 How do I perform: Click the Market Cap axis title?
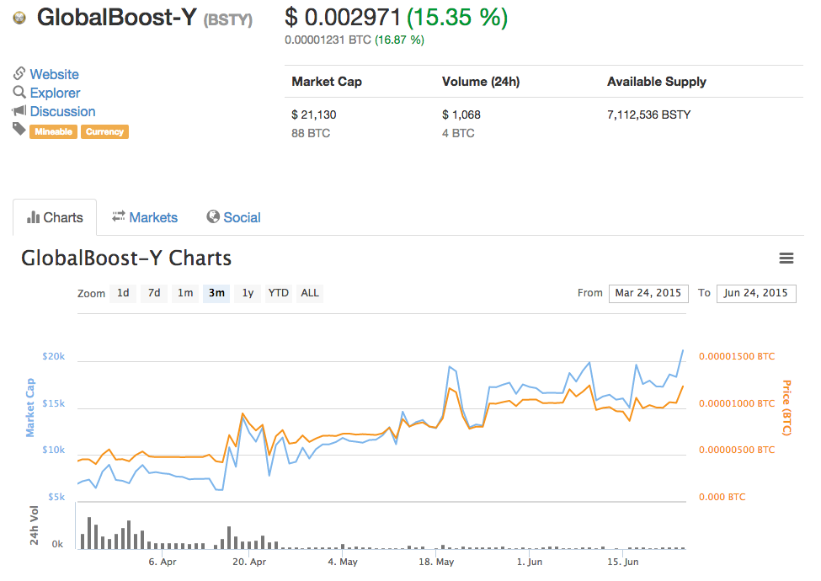pos(30,408)
